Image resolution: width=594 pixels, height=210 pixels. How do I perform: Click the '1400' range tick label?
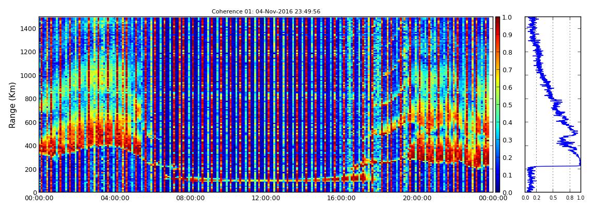click(28, 28)
